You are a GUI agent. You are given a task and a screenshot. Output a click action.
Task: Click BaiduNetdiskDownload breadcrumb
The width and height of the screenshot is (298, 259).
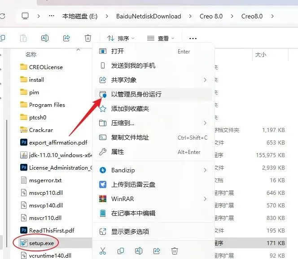click(x=149, y=16)
